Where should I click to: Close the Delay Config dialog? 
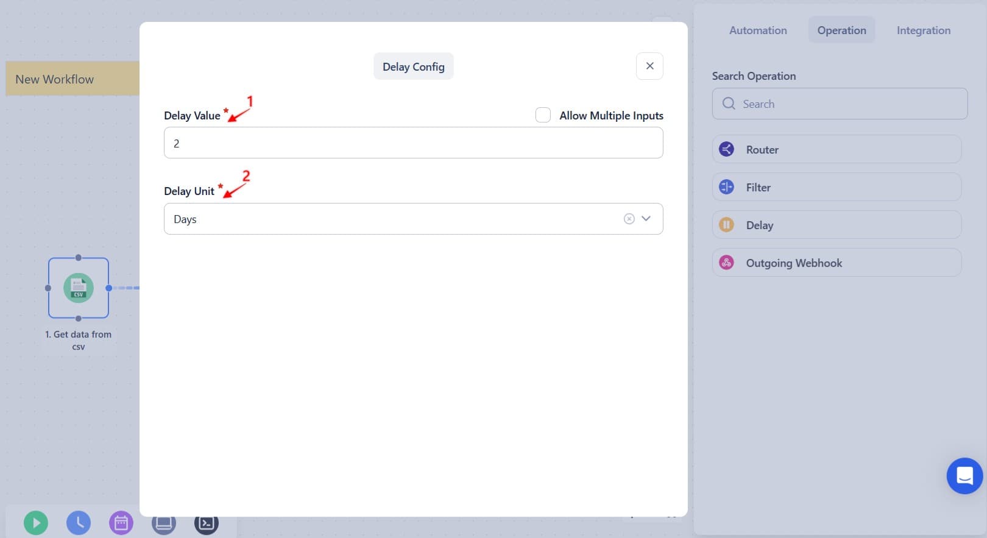click(x=649, y=66)
